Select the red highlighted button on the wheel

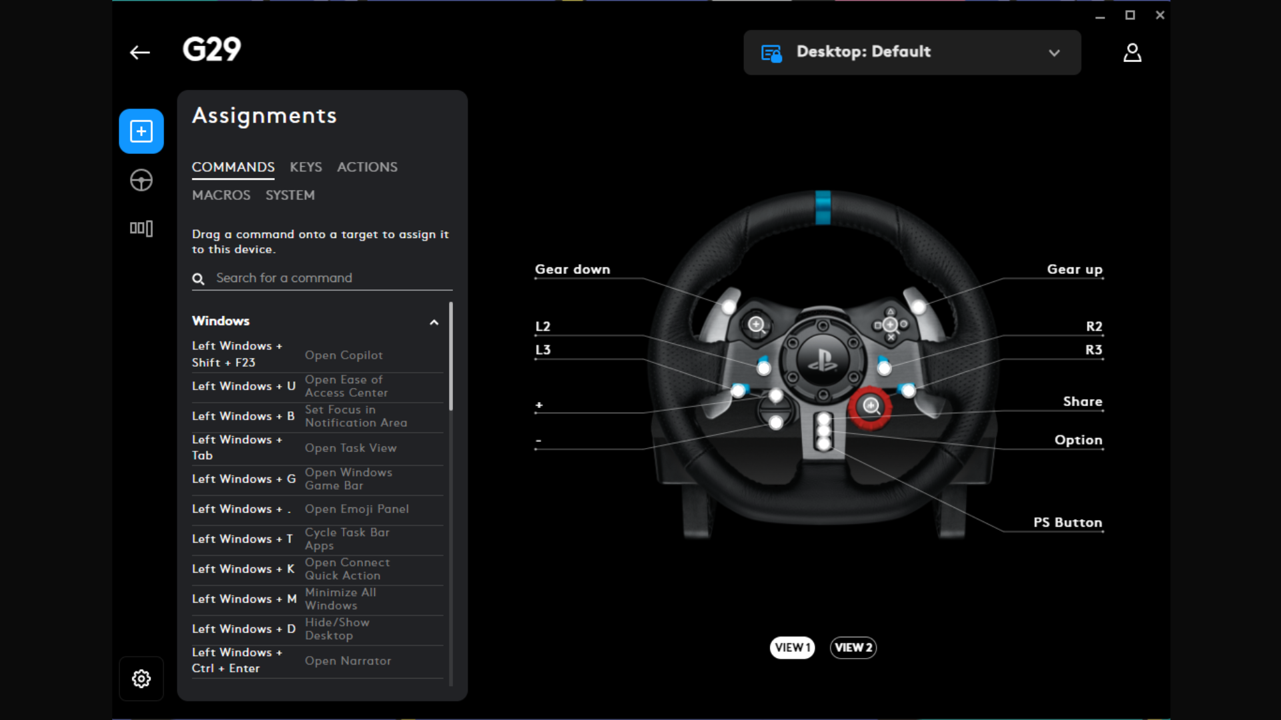click(x=871, y=406)
